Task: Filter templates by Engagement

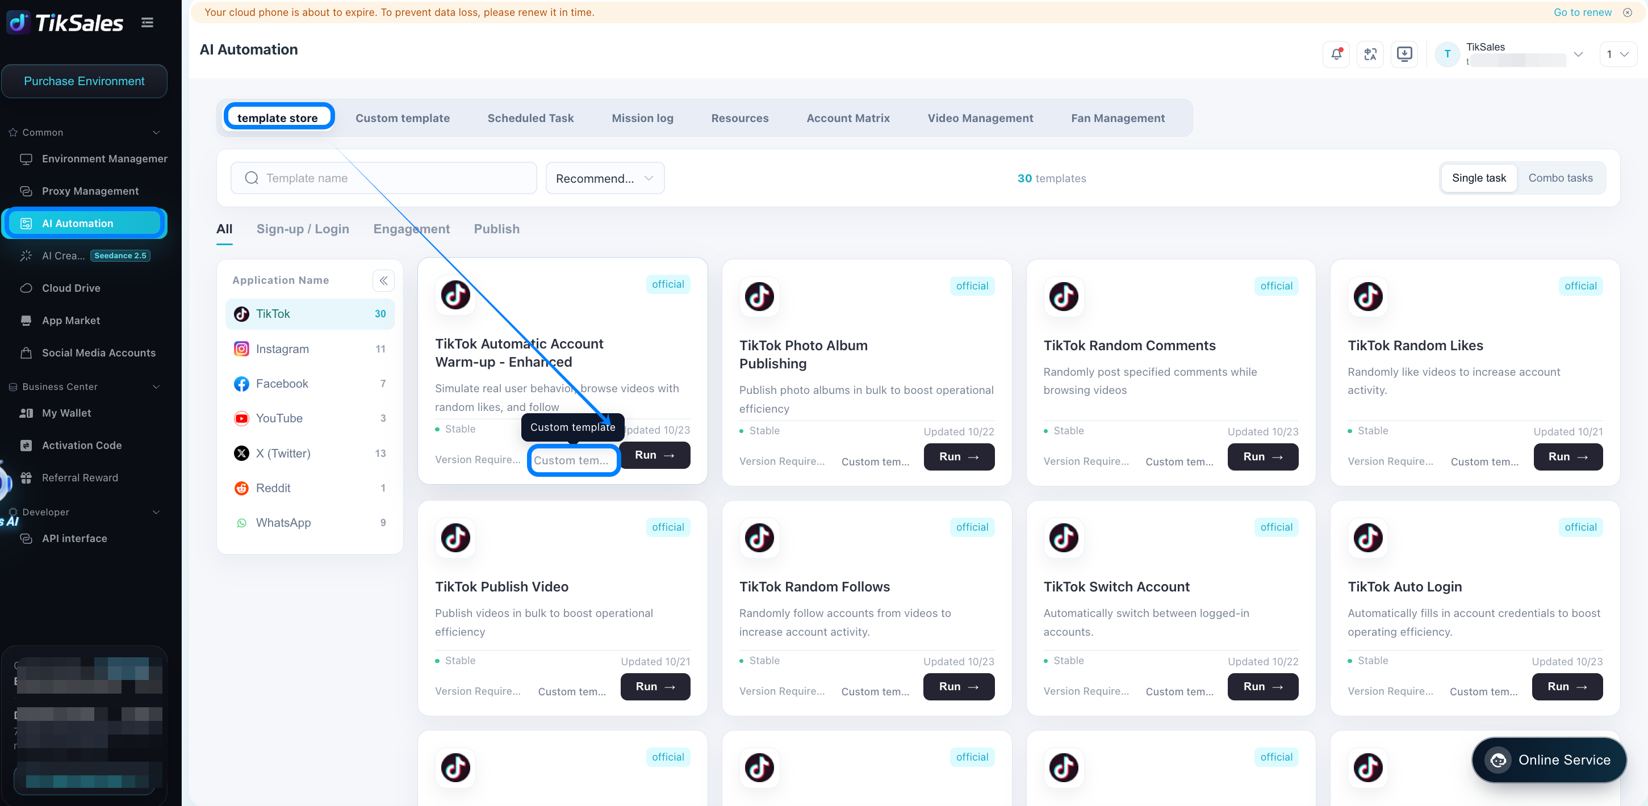Action: click(411, 229)
